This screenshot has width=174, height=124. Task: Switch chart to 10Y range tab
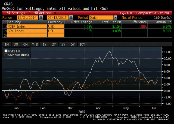click(x=82, y=44)
